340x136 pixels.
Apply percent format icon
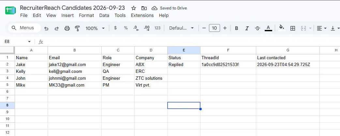(126, 28)
